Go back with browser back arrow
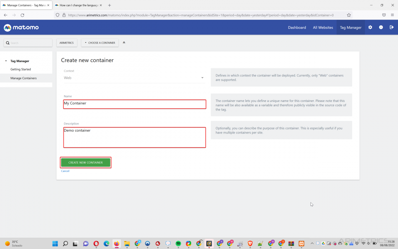The height and width of the screenshot is (249, 398). [x=6, y=15]
